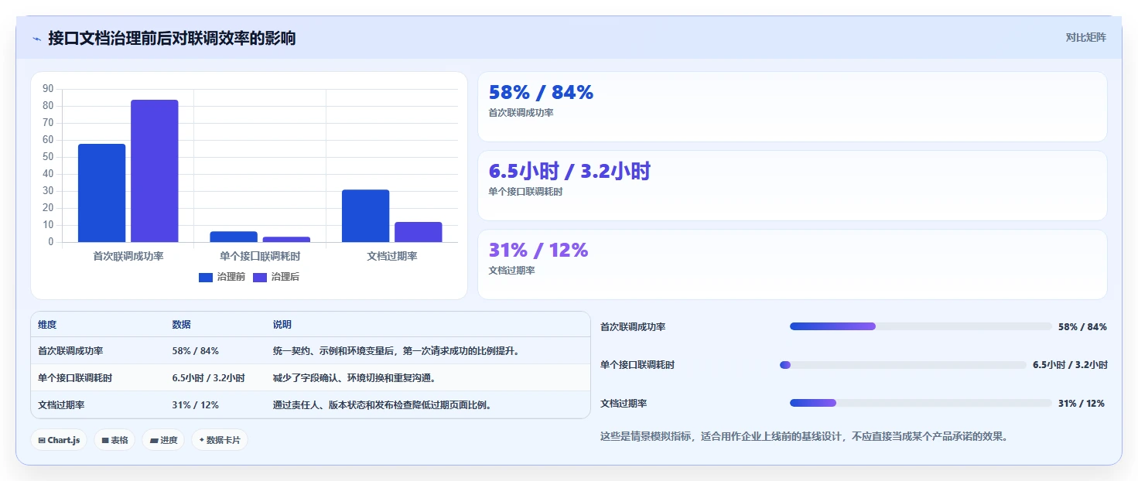Image resolution: width=1138 pixels, height=481 pixels.
Task: Select the 31% / 12% data card
Action: click(792, 264)
